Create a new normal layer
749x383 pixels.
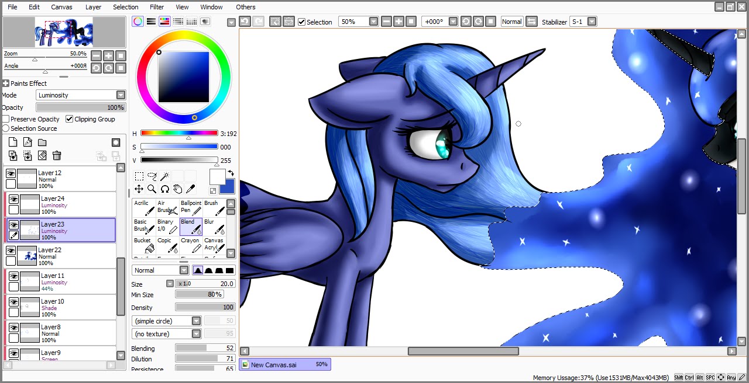coord(13,142)
